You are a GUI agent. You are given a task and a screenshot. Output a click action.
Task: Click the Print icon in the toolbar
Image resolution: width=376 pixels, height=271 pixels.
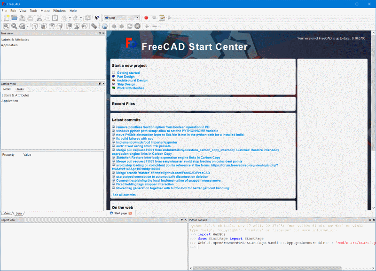[30, 18]
